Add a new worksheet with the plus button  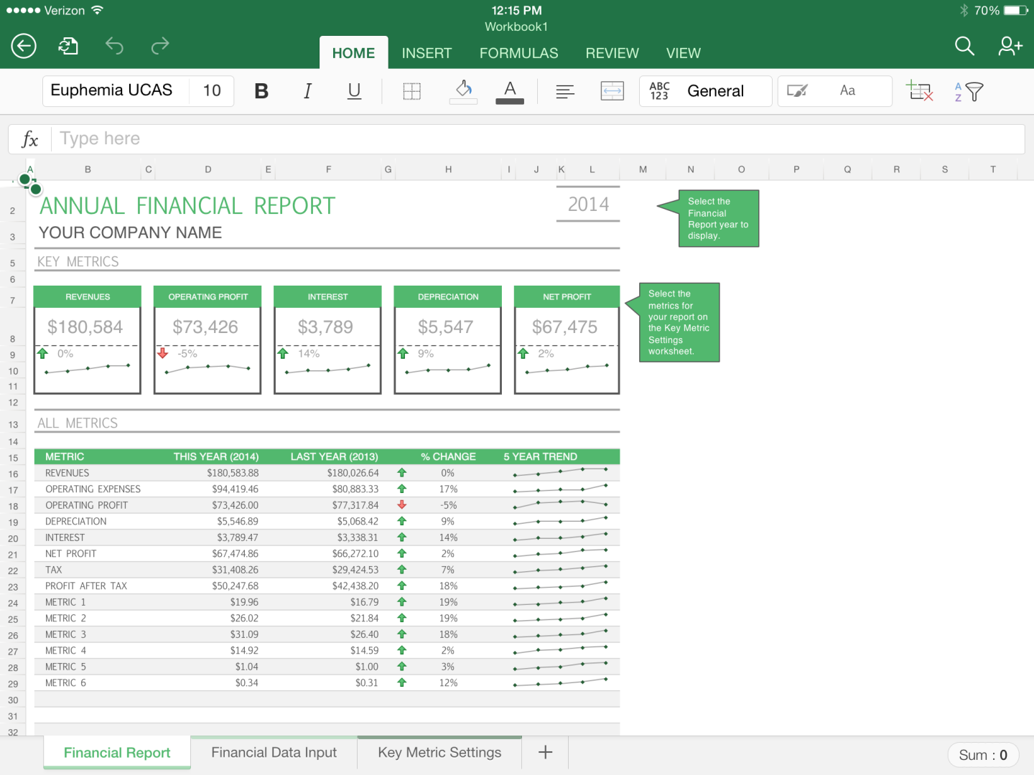(545, 752)
